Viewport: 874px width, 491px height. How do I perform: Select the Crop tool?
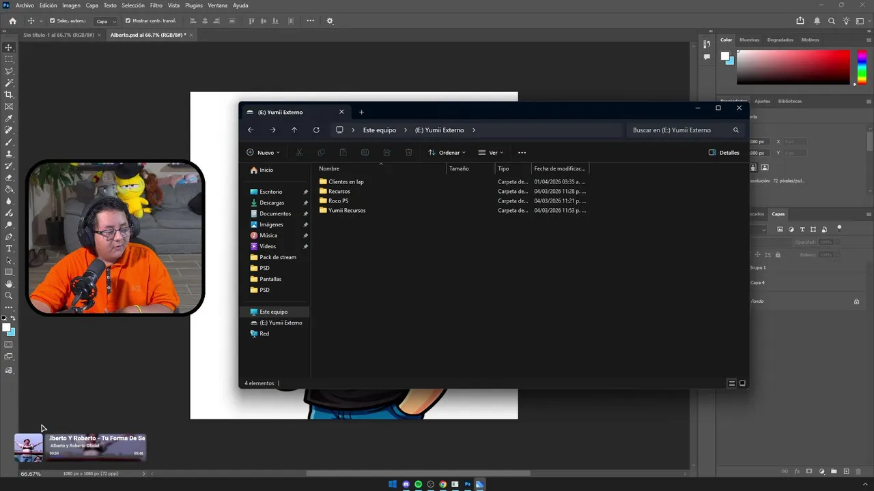pyautogui.click(x=9, y=95)
